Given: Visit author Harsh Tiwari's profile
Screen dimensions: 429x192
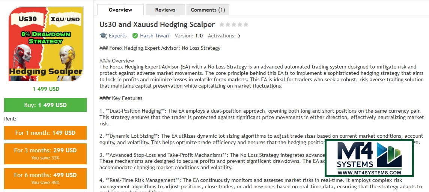Looking at the screenshot, I should tap(155, 36).
